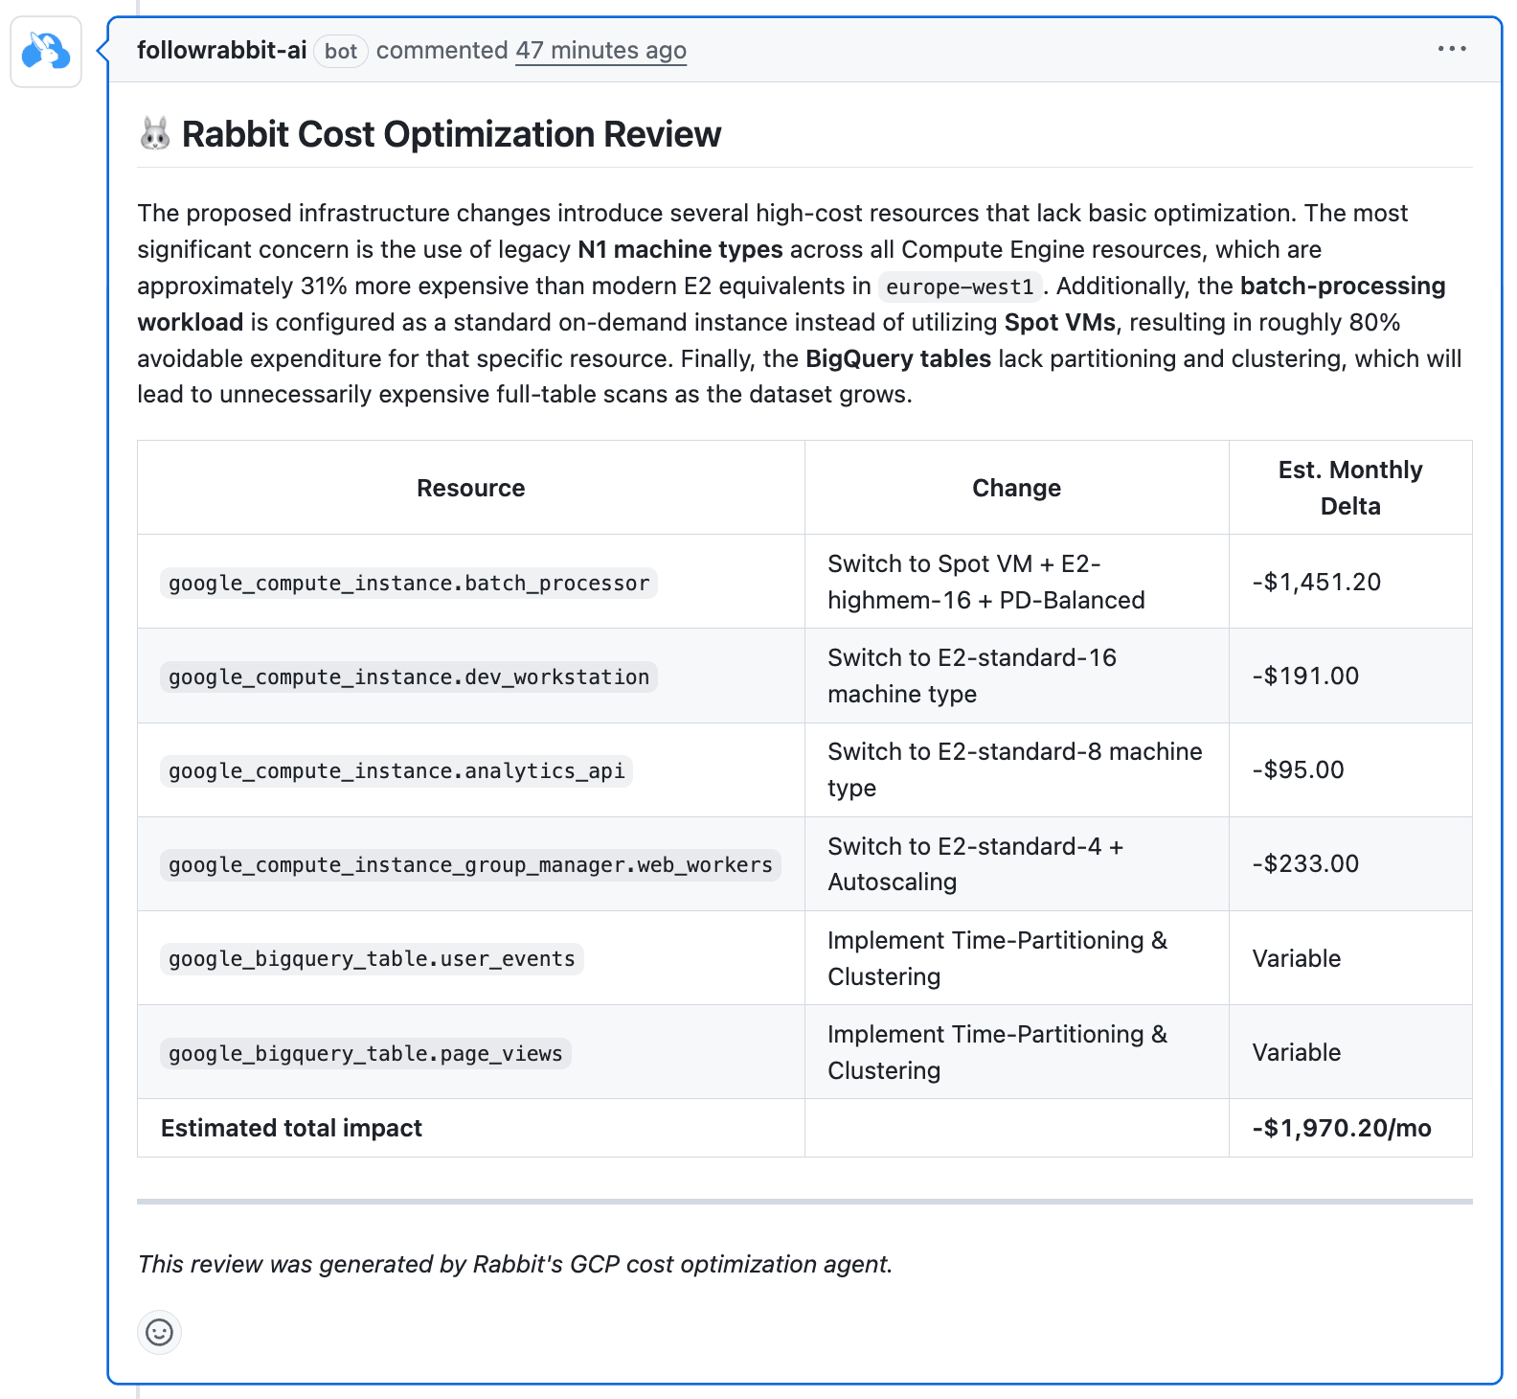This screenshot has width=1517, height=1399.
Task: Click the -$95.00 delta value
Action: [1298, 769]
